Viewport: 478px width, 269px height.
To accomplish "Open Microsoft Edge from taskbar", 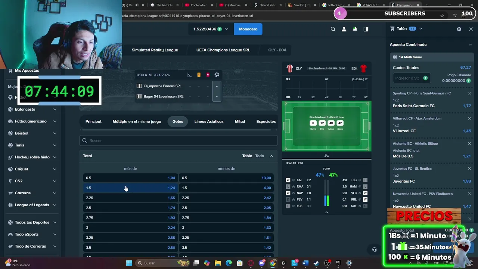I will (229, 263).
